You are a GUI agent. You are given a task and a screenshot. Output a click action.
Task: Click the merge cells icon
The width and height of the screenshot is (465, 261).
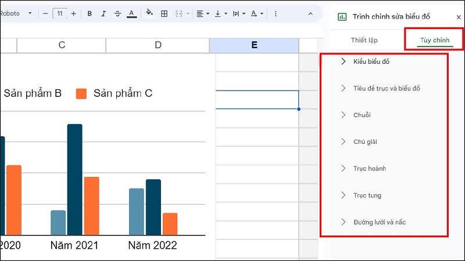(179, 13)
